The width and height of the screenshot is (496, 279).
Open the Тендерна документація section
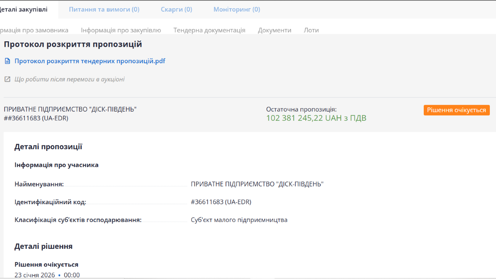point(209,30)
